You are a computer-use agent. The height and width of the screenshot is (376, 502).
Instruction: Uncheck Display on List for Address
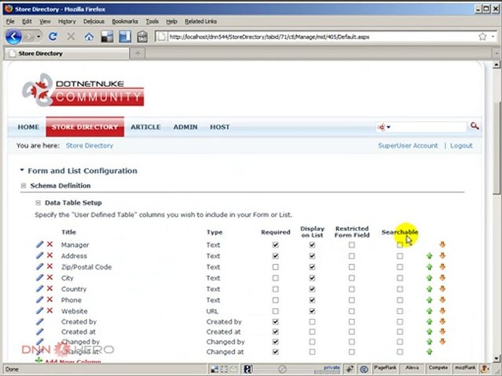click(x=312, y=256)
